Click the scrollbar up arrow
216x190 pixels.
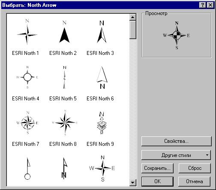(133, 17)
